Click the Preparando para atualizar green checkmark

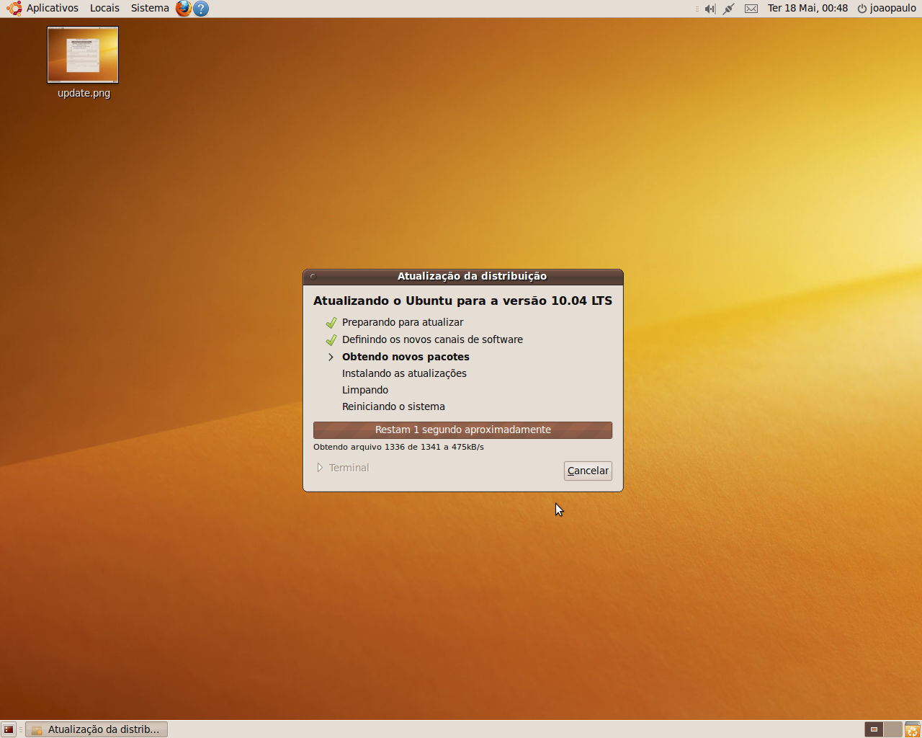pos(331,323)
